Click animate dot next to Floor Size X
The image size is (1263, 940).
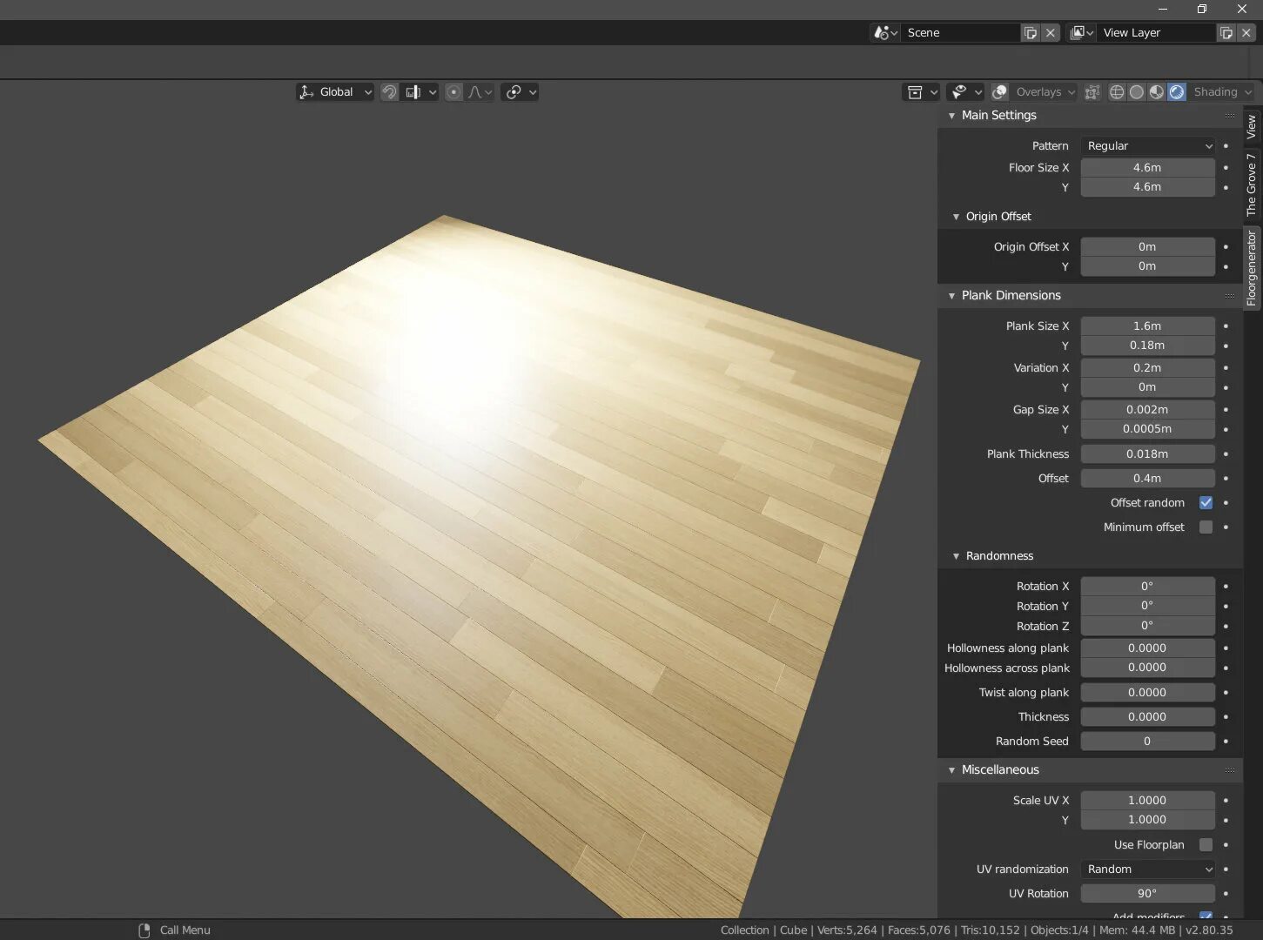point(1226,167)
